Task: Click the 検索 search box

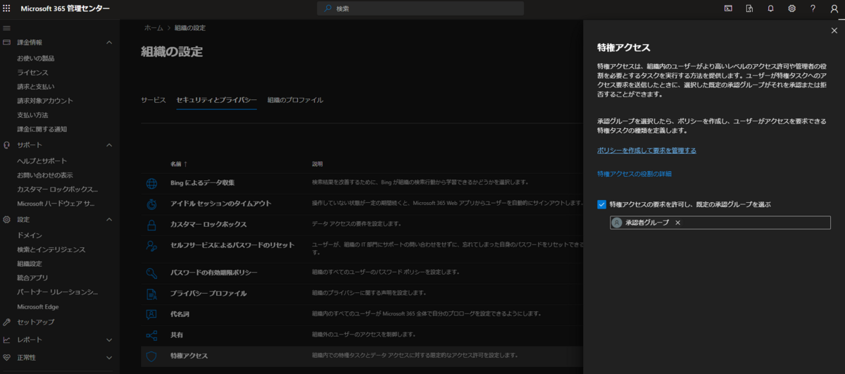Action: 420,8
